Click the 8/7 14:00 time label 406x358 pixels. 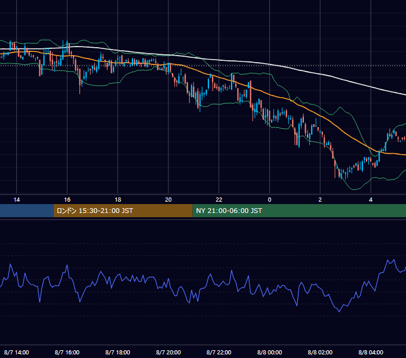click(x=17, y=352)
